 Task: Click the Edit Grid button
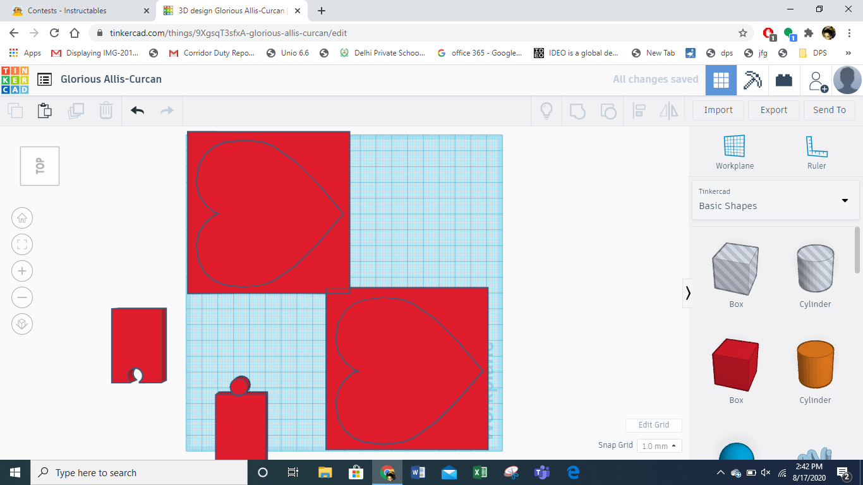[654, 425]
